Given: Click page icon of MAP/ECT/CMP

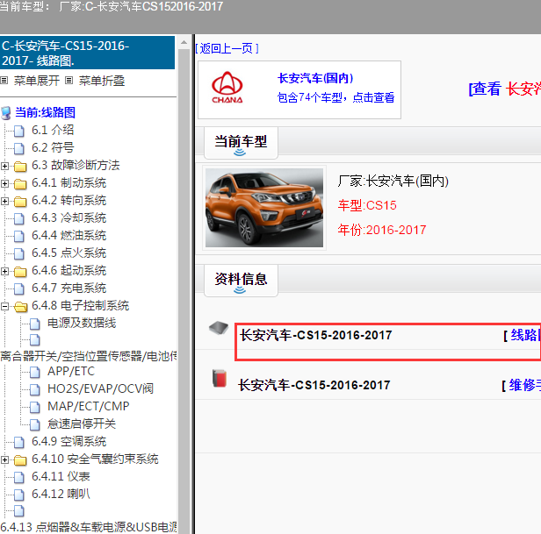Looking at the screenshot, I should tap(34, 407).
